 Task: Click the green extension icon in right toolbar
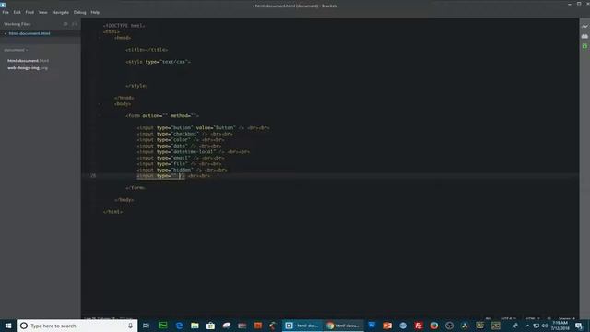[x=584, y=46]
